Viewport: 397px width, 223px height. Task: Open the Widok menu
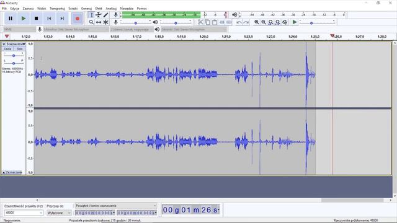[42, 9]
